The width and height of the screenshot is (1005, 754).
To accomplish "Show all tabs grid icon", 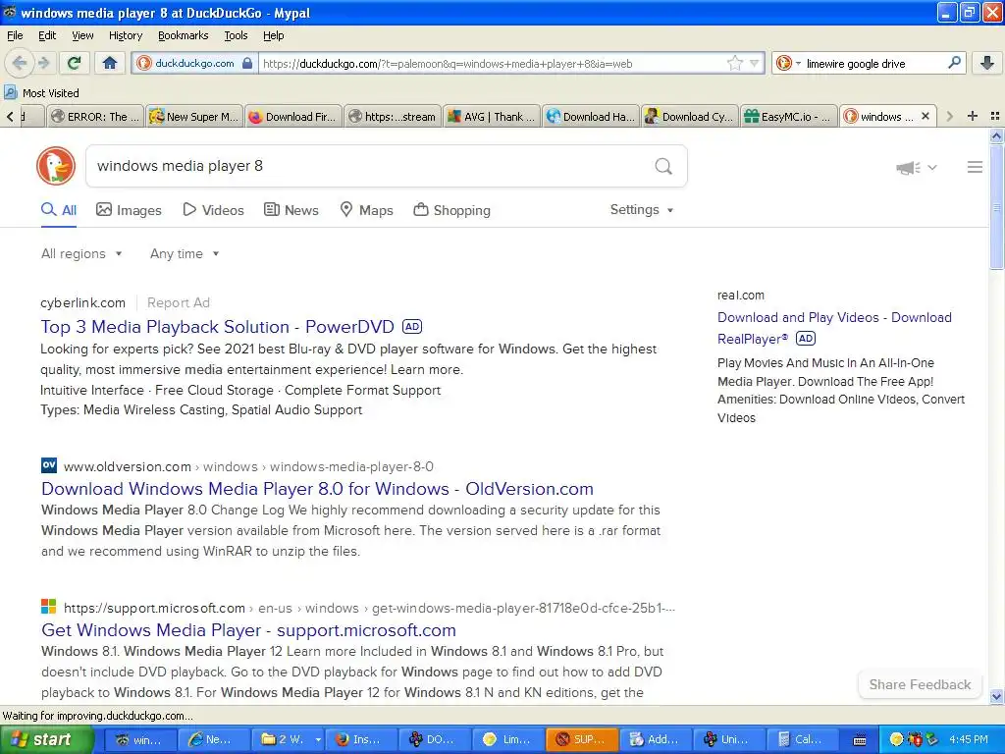I will pos(995,116).
